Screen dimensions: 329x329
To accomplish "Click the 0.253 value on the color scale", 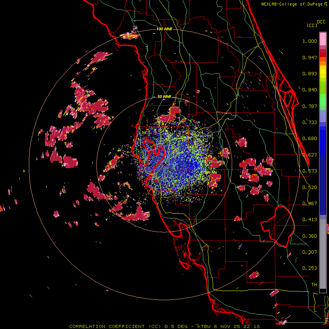I will pyautogui.click(x=310, y=268).
